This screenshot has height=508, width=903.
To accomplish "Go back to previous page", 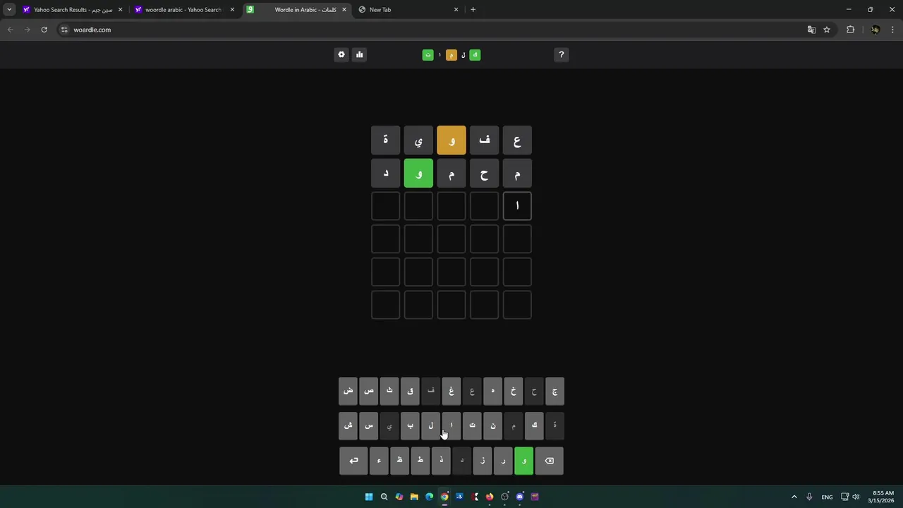I will [x=10, y=30].
